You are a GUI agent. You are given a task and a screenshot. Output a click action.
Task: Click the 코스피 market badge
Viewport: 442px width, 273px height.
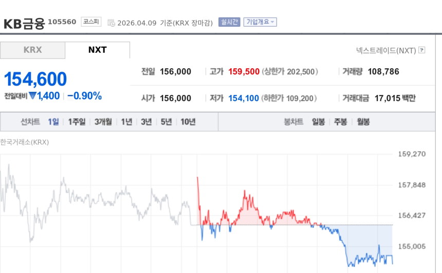(x=91, y=22)
